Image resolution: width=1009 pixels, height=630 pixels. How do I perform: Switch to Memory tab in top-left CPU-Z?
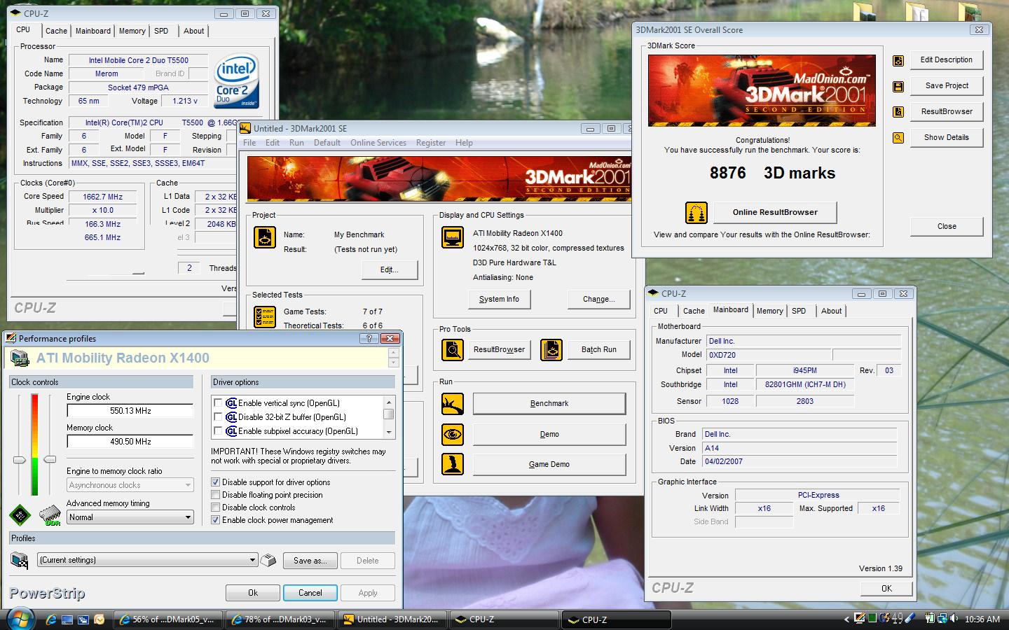[132, 31]
